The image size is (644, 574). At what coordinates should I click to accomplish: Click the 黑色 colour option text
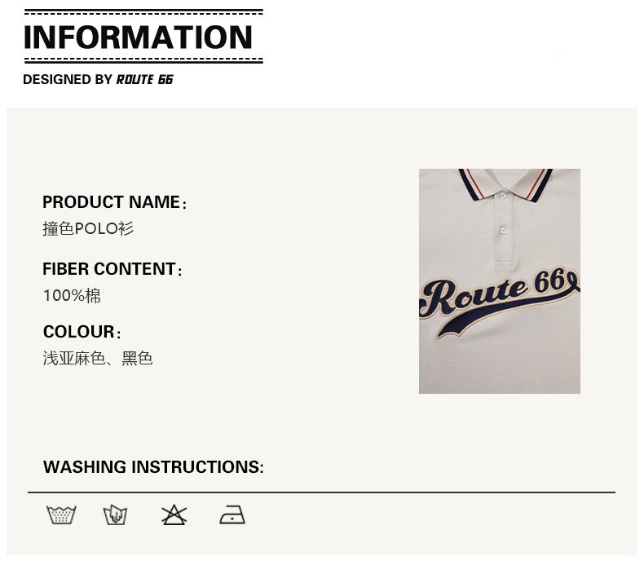137,358
